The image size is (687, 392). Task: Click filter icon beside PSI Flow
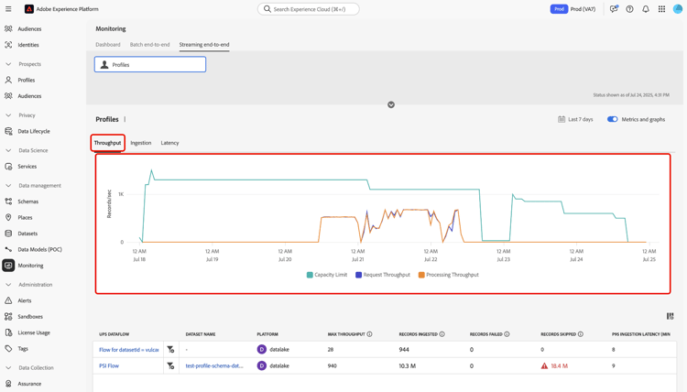170,365
